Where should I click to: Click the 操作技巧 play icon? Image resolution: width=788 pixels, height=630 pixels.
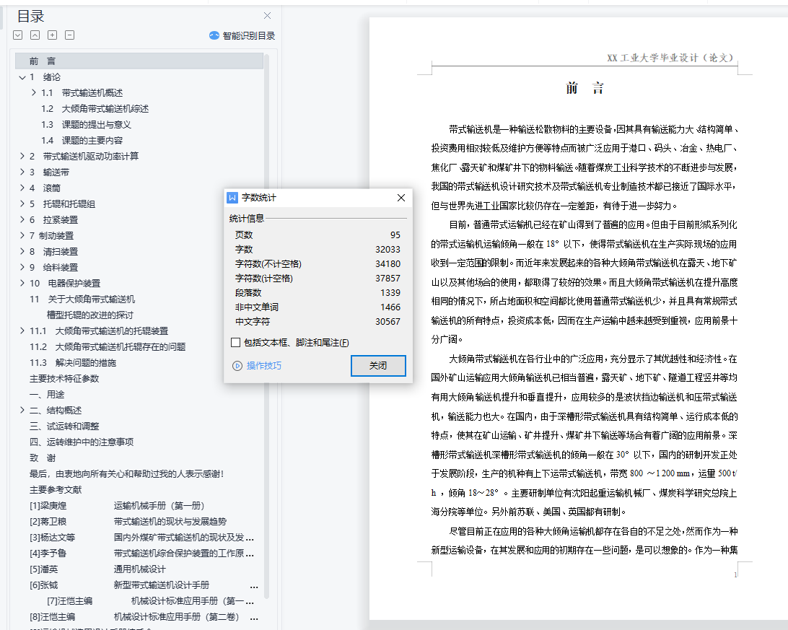pyautogui.click(x=237, y=366)
